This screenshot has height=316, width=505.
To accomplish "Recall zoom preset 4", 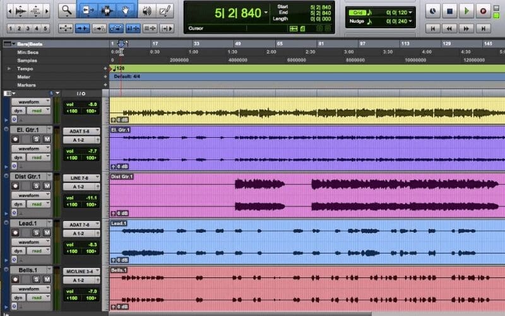I will click(x=37, y=28).
